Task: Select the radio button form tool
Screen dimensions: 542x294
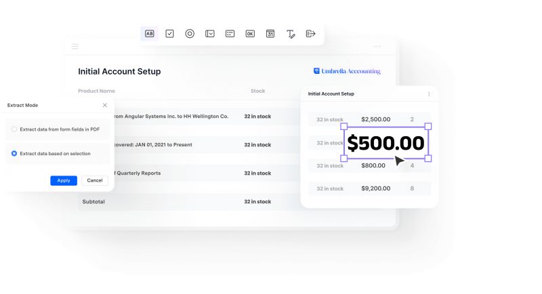Action: point(190,33)
